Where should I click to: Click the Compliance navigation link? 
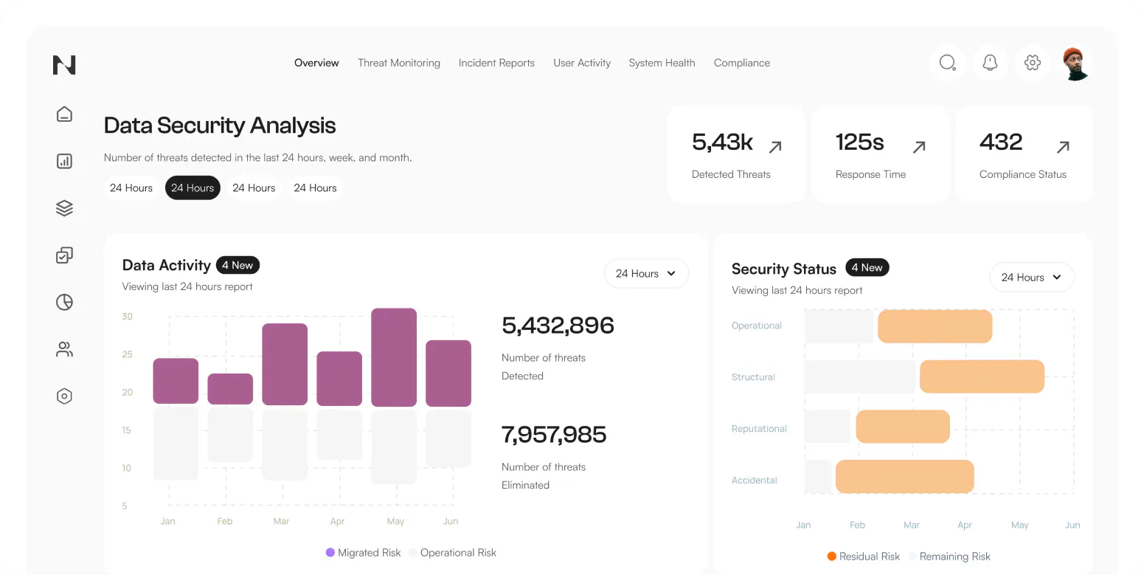[741, 63]
